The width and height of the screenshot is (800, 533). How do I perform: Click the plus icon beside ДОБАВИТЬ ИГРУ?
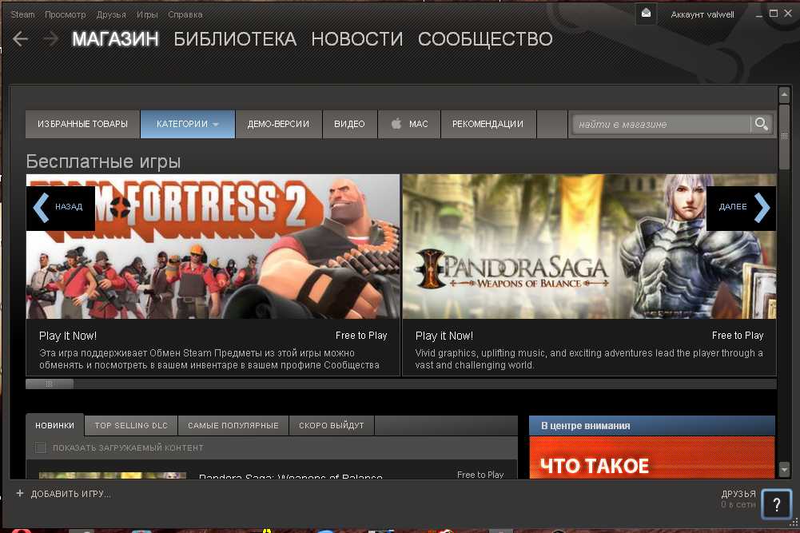[x=20, y=493]
